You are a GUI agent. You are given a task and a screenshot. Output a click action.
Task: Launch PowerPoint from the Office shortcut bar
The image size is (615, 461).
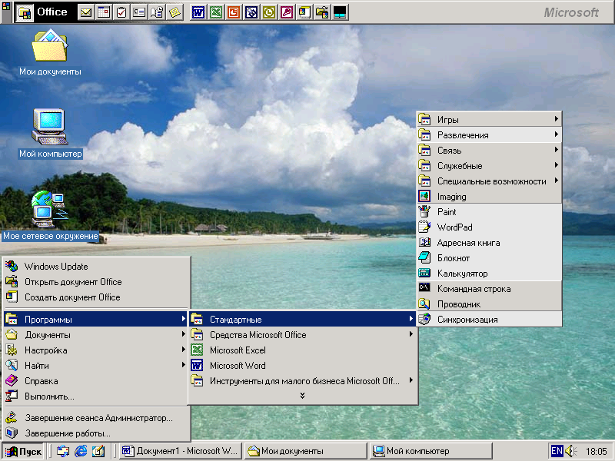234,12
